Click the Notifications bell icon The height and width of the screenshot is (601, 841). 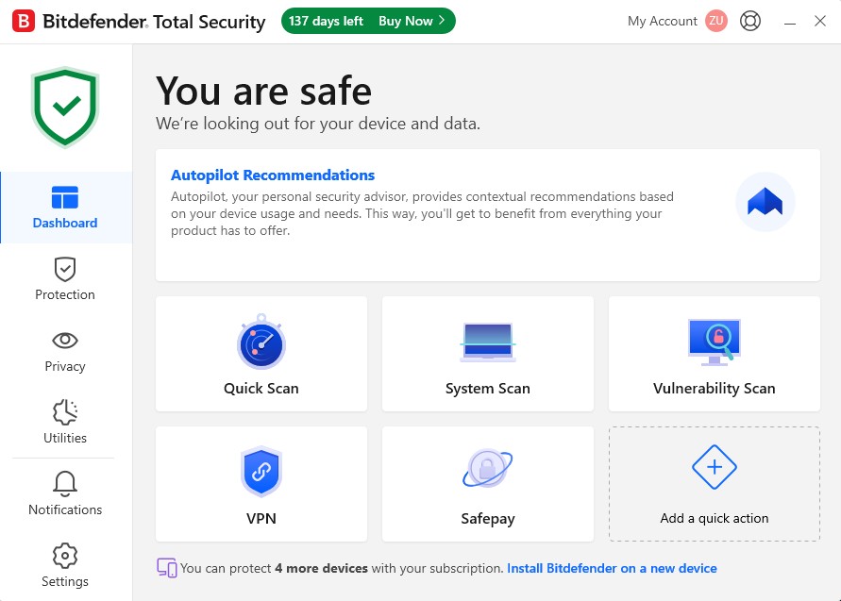click(x=65, y=484)
